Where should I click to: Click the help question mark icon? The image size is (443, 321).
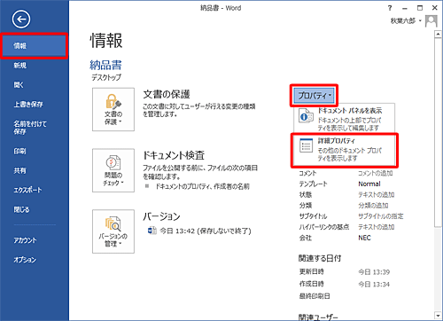point(390,8)
